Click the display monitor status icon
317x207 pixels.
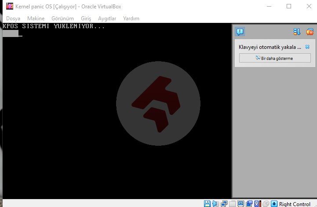240,203
